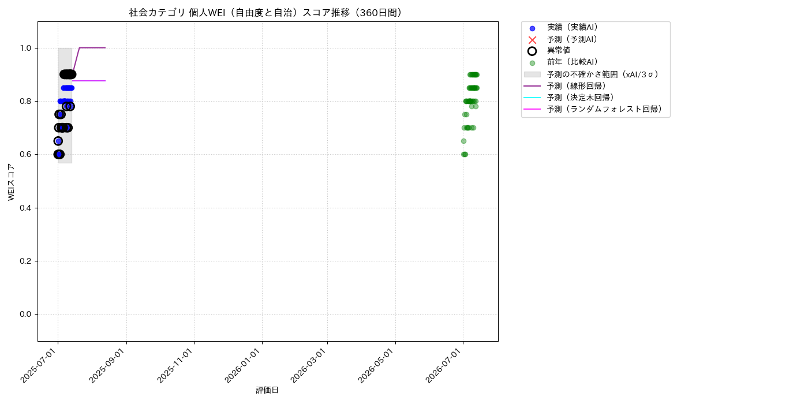The height and width of the screenshot is (404, 808).
Task: Click the cyan 決定木回帰 line sample in legend
Action: click(x=532, y=98)
